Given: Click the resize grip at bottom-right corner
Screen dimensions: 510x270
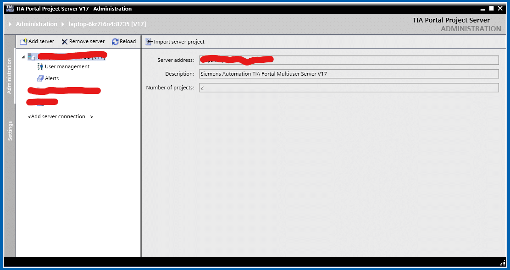Looking at the screenshot, I should point(503,263).
